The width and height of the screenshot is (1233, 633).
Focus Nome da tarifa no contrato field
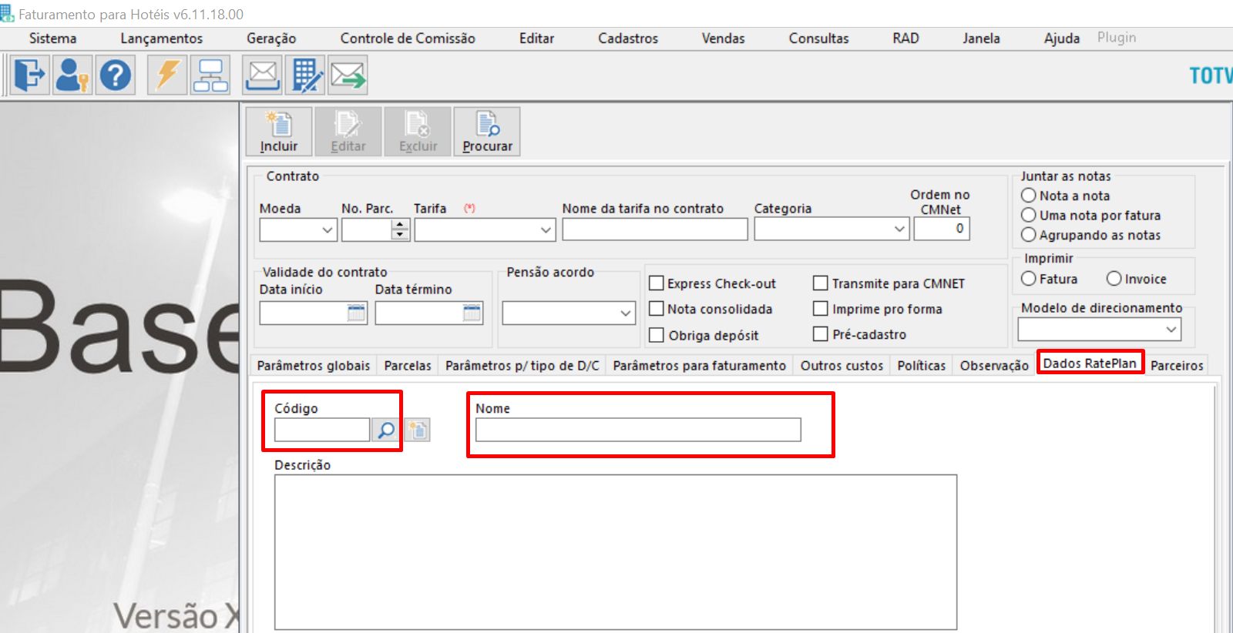click(655, 229)
